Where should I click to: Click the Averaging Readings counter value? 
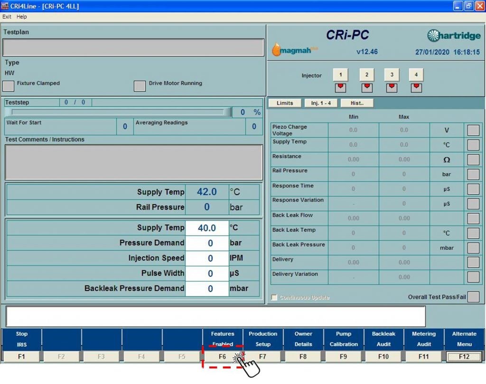254,126
